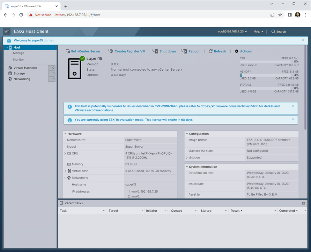Screen dimensions: 311x252
Task: Click the Recent tasks clipboard icon
Action: 61,203
